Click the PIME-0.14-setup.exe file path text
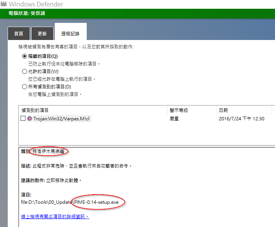 point(97,202)
